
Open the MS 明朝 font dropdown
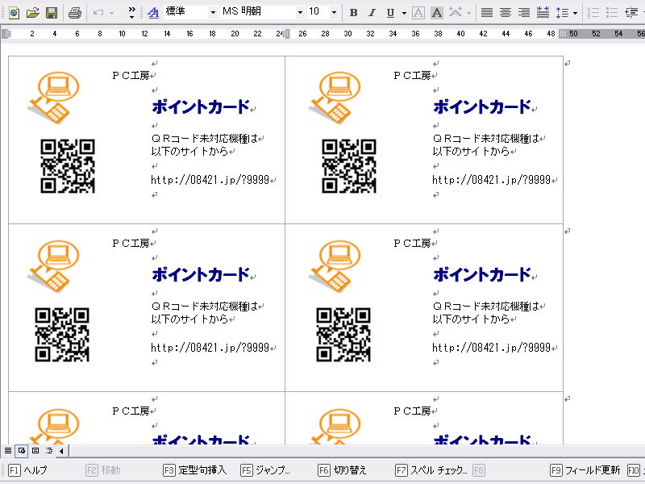coord(300,12)
